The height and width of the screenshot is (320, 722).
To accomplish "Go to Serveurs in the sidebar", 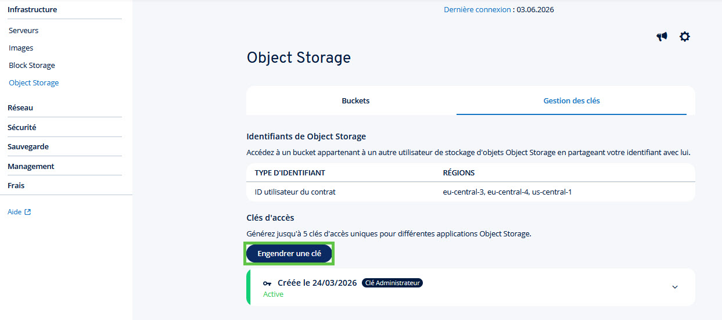I will tap(24, 30).
